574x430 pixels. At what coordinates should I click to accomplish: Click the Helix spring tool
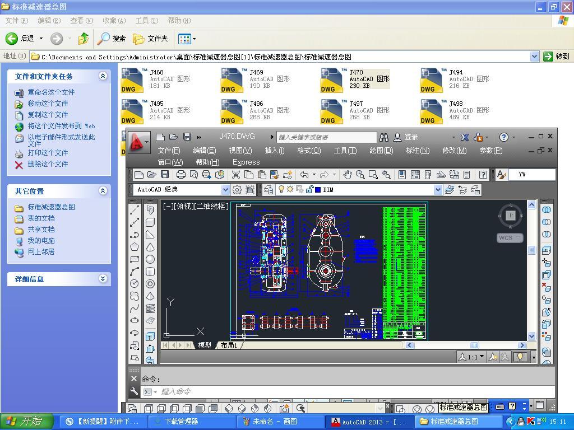click(150, 309)
